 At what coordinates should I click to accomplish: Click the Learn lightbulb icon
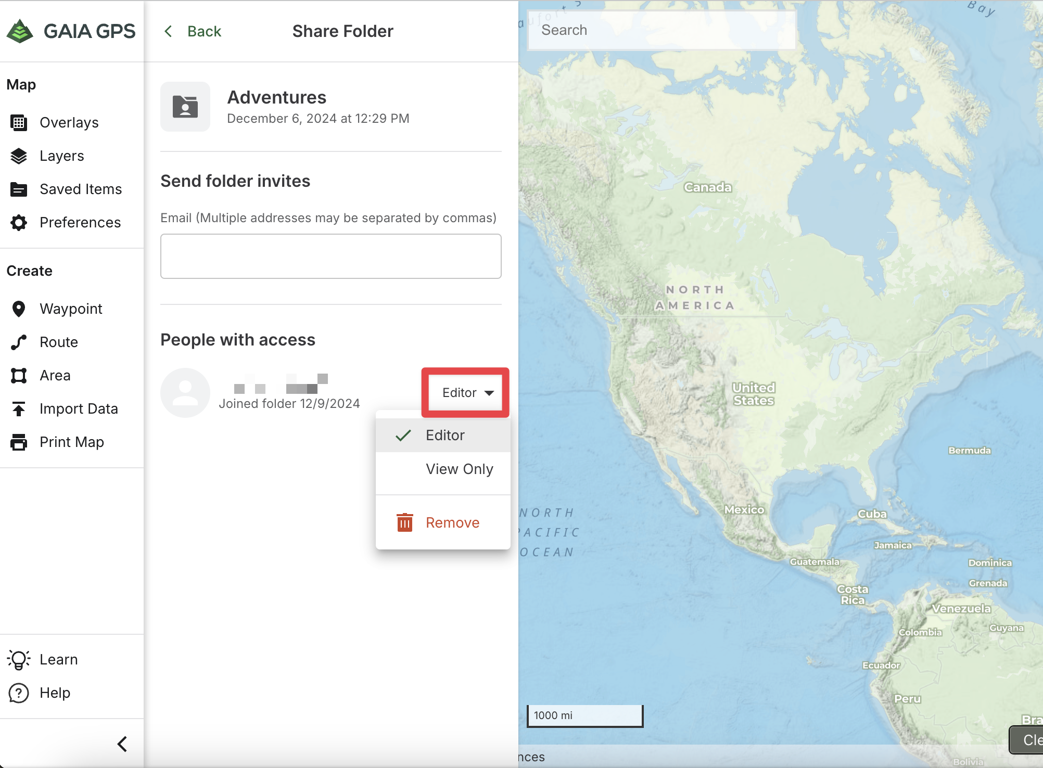(19, 659)
